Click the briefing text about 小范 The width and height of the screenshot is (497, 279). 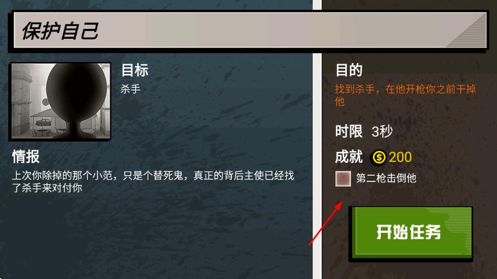click(153, 181)
